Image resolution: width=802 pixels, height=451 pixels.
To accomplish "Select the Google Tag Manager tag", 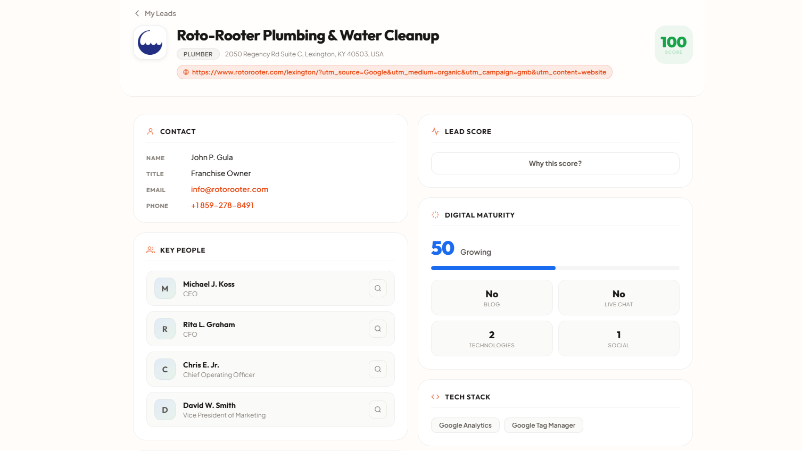I will pyautogui.click(x=543, y=425).
